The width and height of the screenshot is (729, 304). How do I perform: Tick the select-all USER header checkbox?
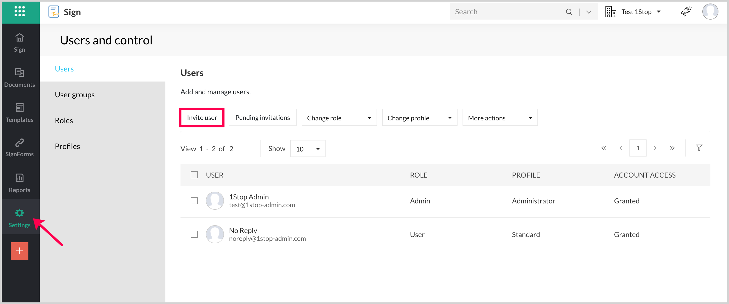tap(194, 175)
